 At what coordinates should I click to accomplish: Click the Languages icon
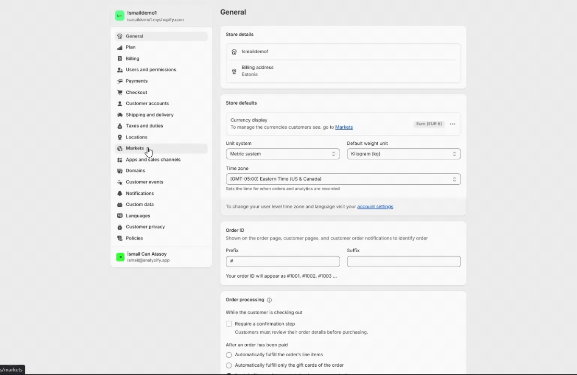coord(119,216)
